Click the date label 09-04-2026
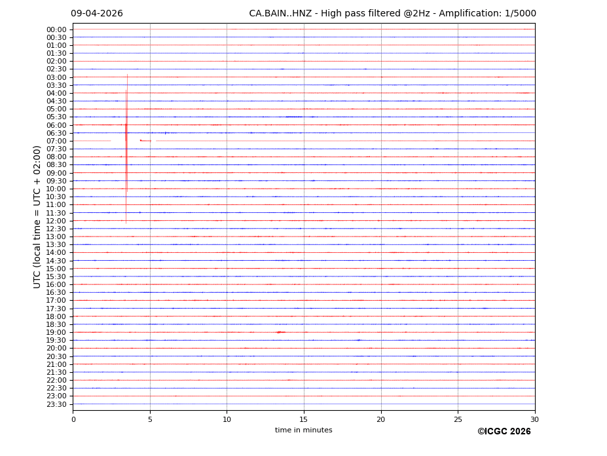 tap(97, 14)
